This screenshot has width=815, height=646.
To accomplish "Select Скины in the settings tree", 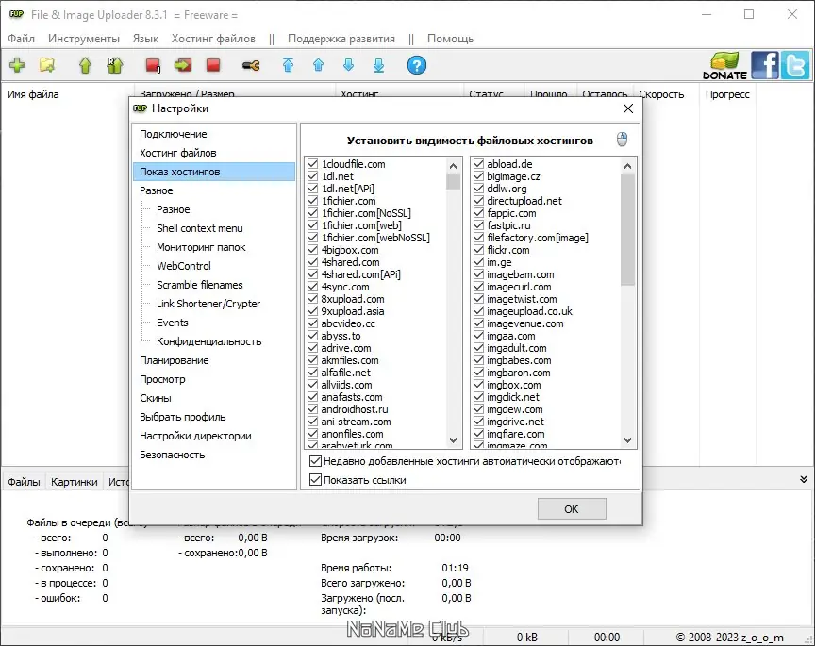I will tap(156, 398).
